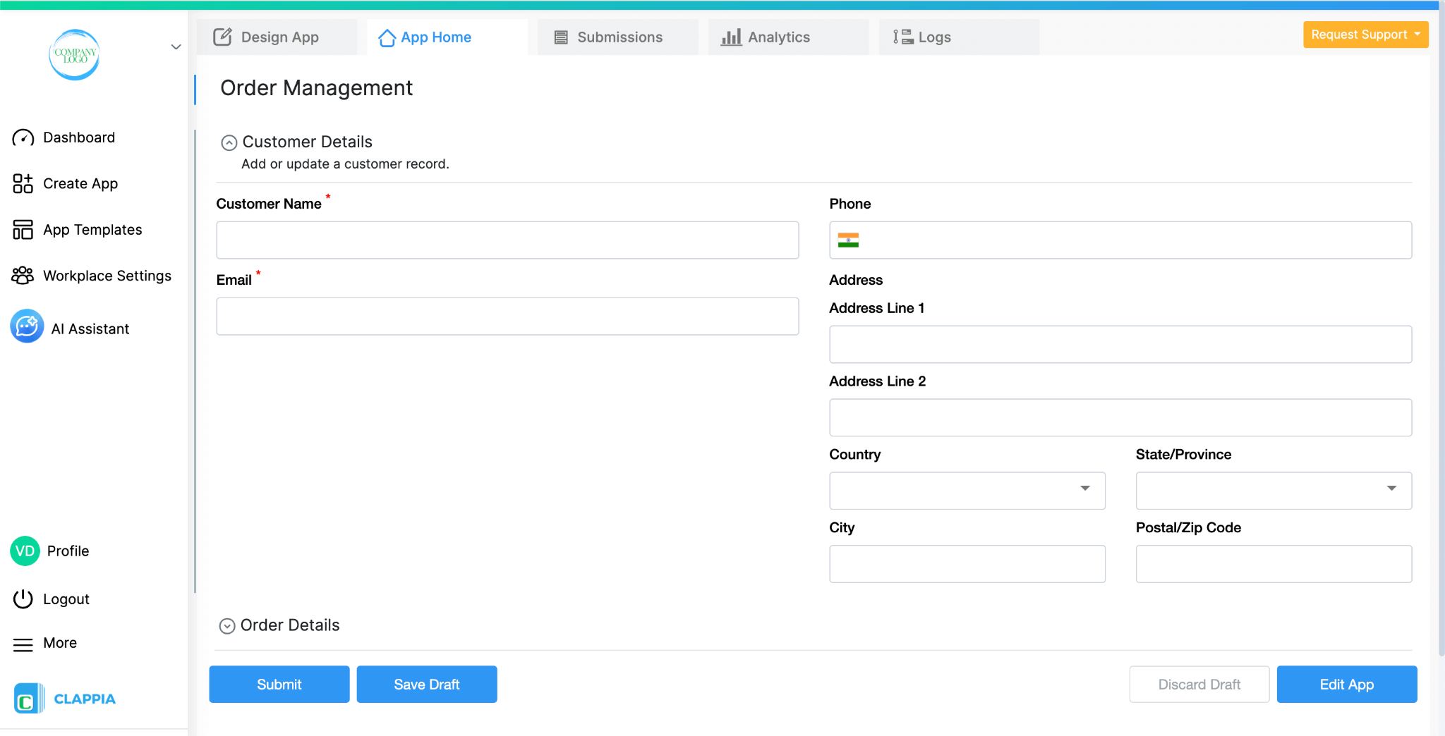Image resolution: width=1445 pixels, height=736 pixels.
Task: Submit the order form
Action: pyautogui.click(x=279, y=684)
